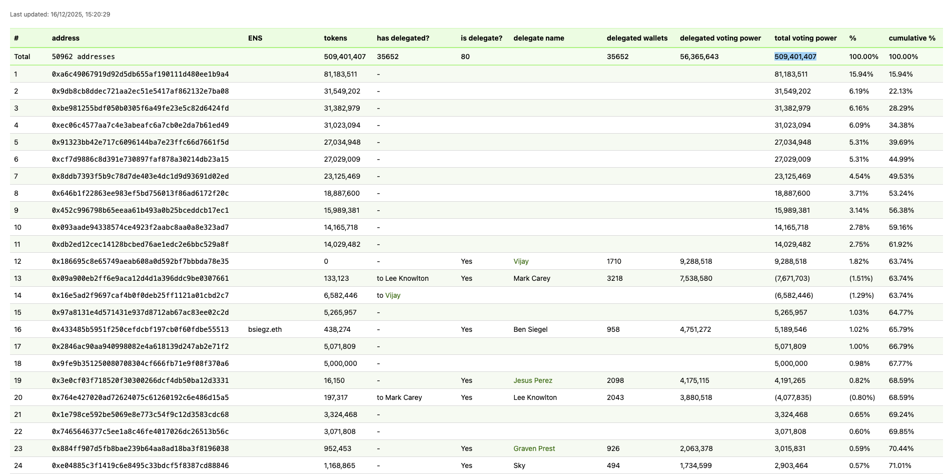This screenshot has width=952, height=474.
Task: Open the Graven Prest delegate link
Action: [534, 448]
